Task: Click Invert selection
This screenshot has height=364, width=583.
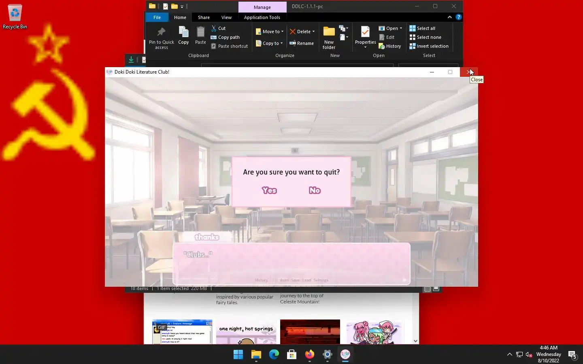Action: 429,46
